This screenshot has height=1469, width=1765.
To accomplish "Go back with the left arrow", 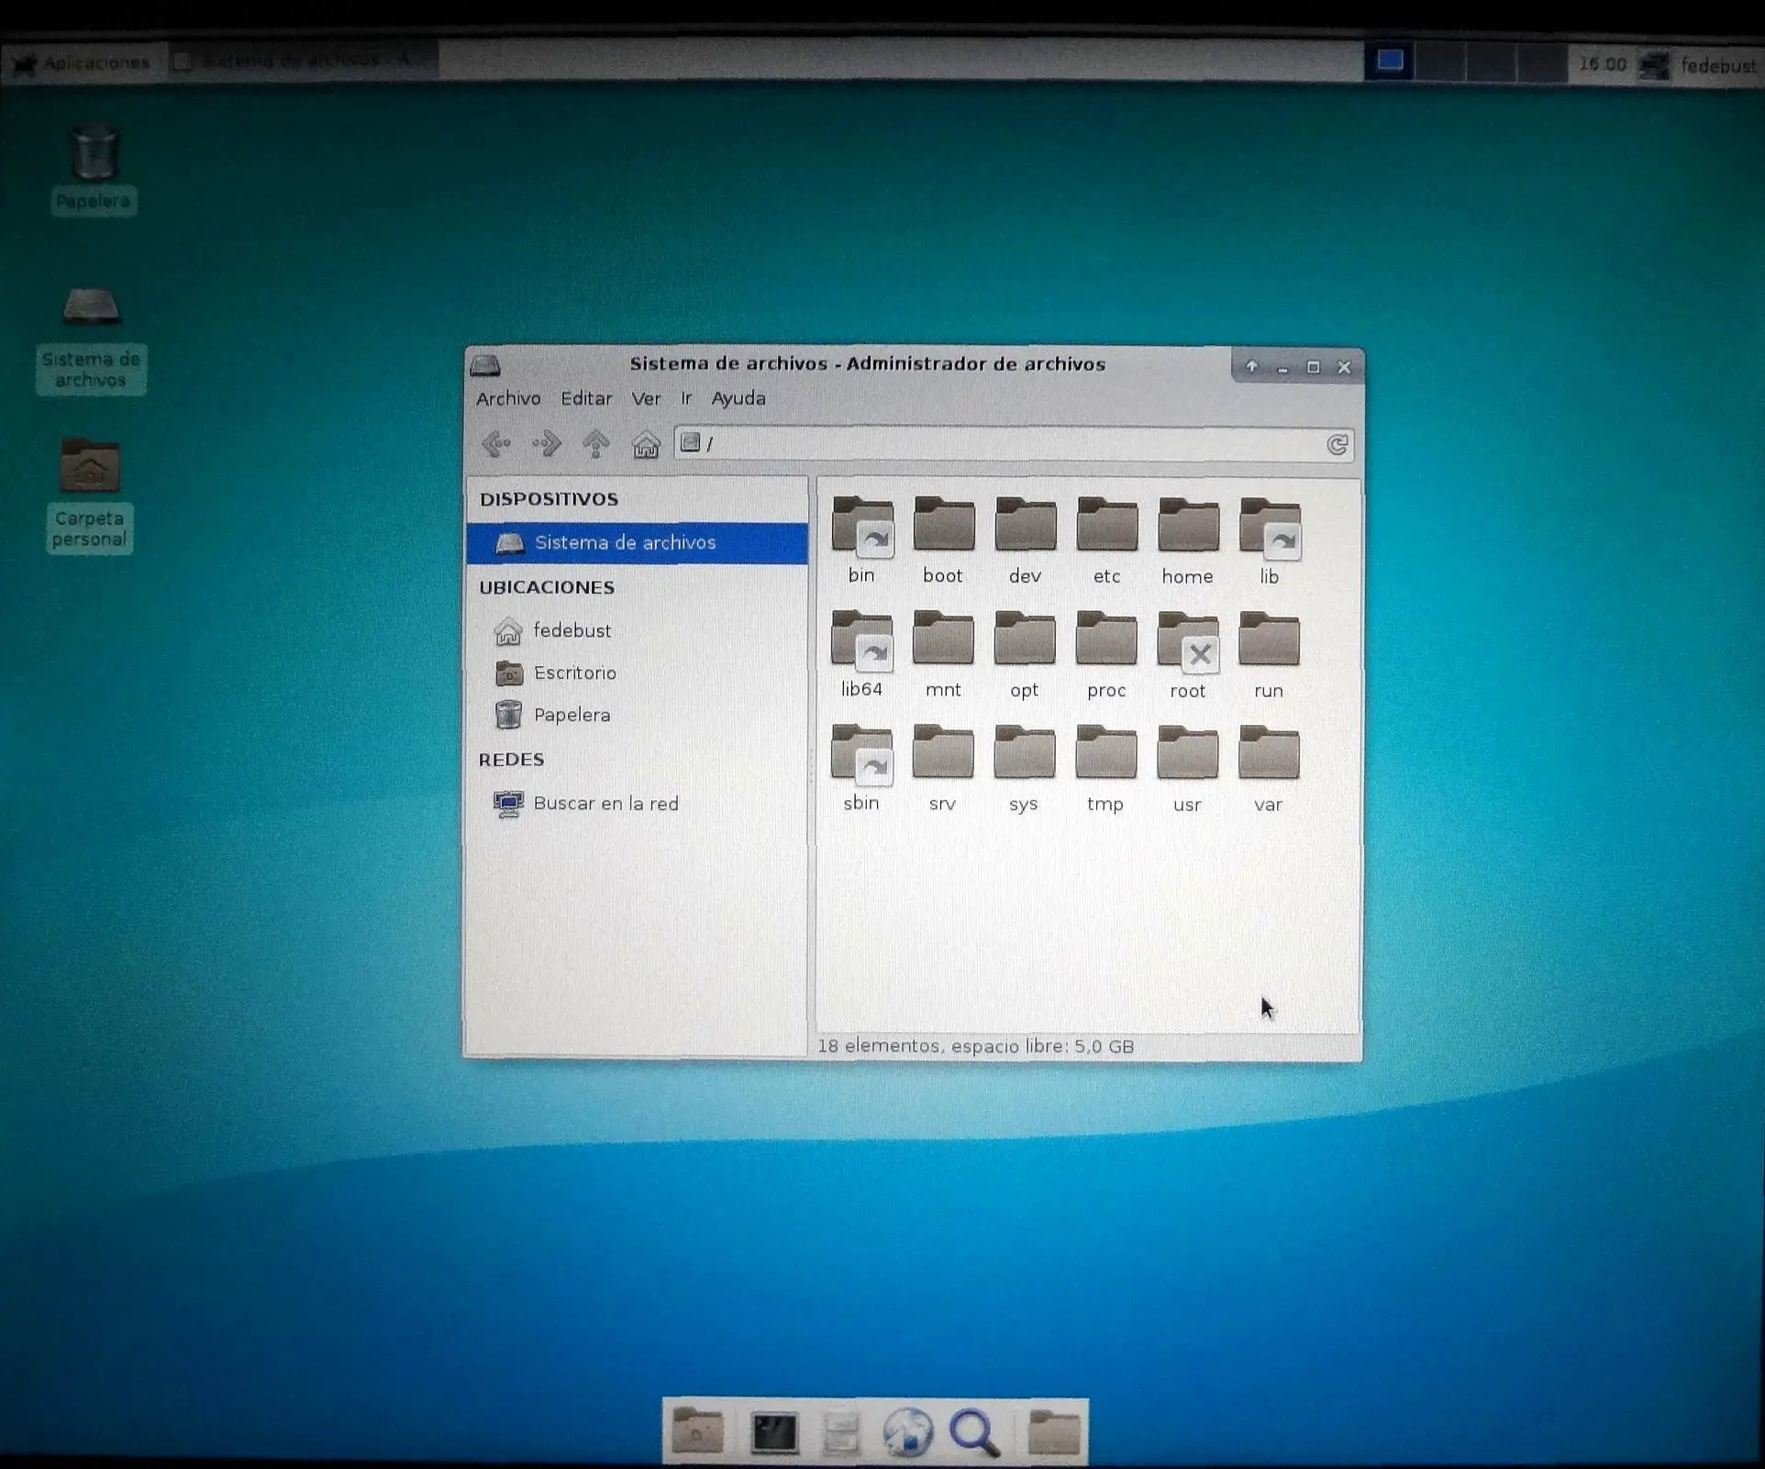I will (x=496, y=445).
